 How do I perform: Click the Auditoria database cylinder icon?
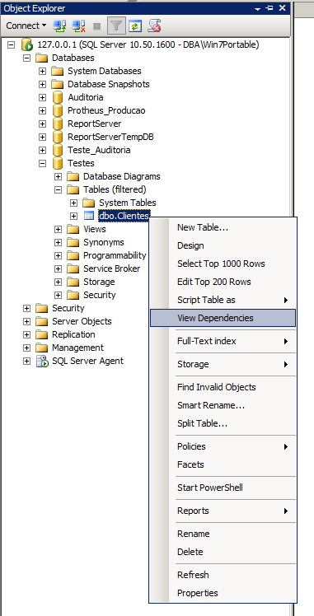[x=58, y=97]
